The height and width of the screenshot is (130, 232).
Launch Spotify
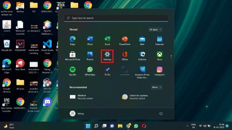coord(73,71)
